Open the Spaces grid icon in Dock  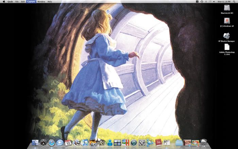point(117,143)
